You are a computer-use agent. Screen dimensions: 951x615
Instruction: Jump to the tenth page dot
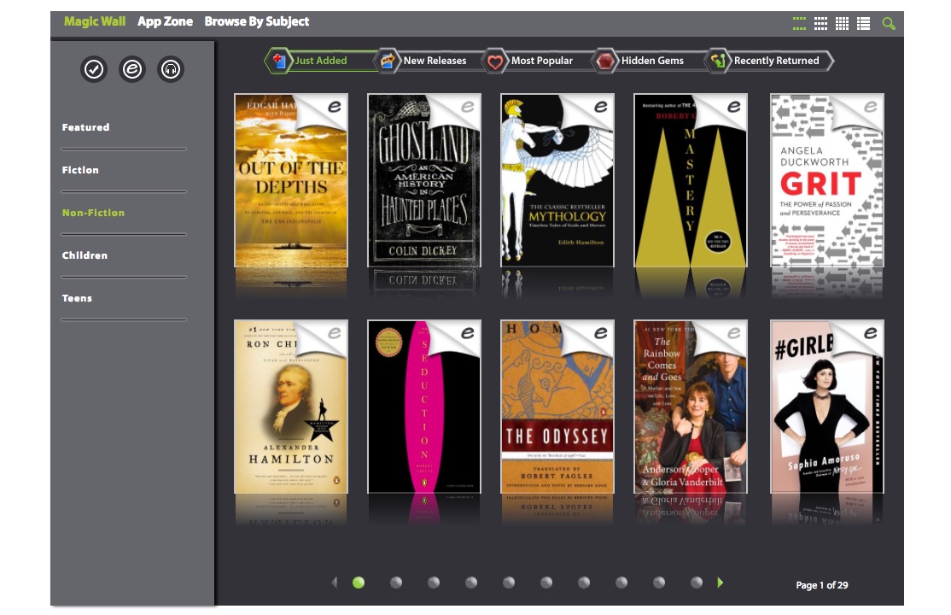(697, 583)
